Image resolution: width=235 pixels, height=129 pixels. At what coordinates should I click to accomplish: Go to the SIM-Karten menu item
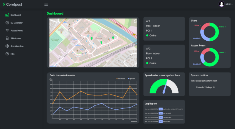pos(16,38)
